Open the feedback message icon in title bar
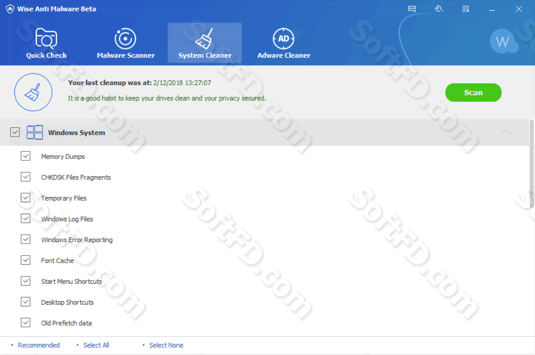Screen dimensions: 535x355 coord(412,9)
